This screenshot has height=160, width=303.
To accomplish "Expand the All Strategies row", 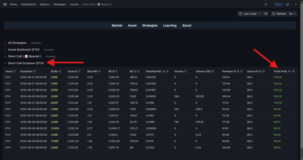I will [x=17, y=43].
